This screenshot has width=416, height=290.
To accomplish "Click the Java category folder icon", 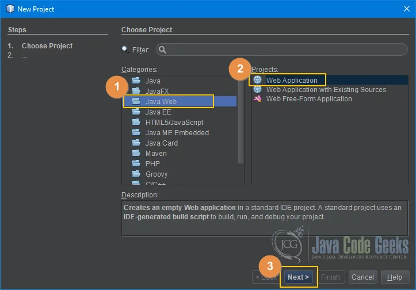I will tap(136, 81).
